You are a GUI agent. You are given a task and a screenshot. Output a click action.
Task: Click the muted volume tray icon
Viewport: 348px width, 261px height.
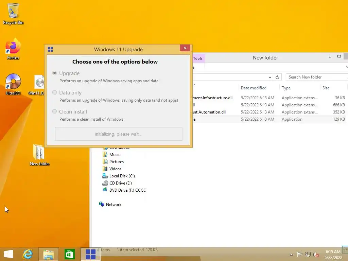click(316, 254)
